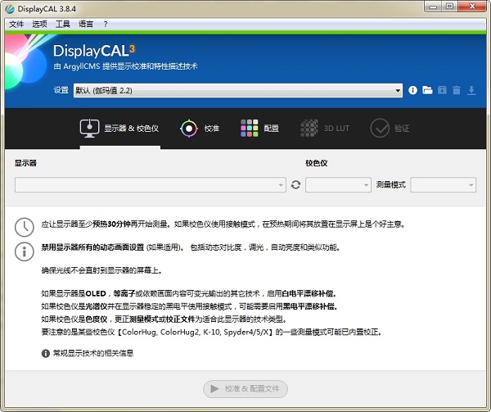The height and width of the screenshot is (412, 491).
Task: Click the delete settings trash icon
Action: click(x=457, y=90)
